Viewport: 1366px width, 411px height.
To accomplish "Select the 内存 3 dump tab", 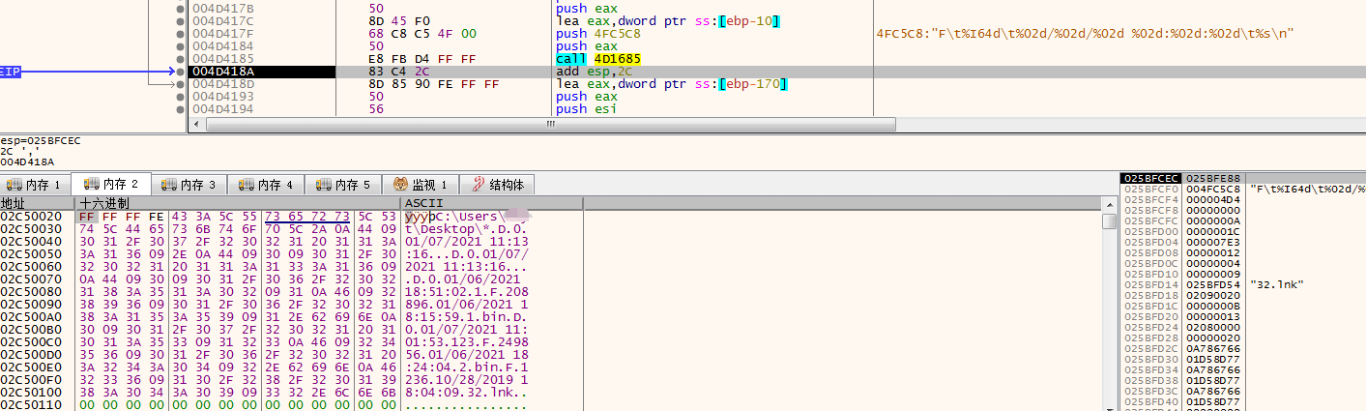I will tap(189, 184).
